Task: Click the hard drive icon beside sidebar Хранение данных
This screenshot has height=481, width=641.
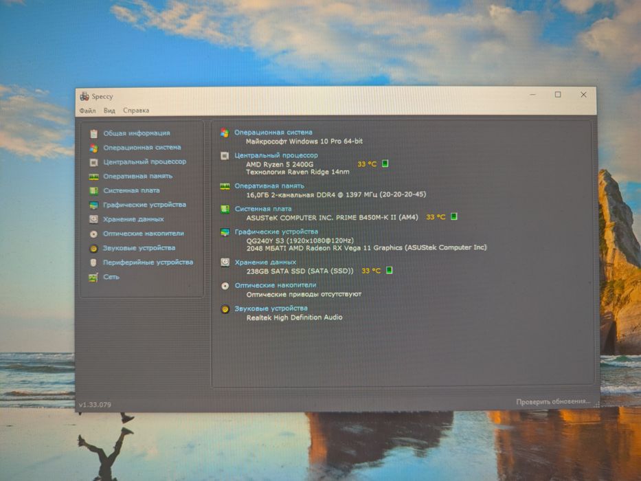Action: pos(93,220)
